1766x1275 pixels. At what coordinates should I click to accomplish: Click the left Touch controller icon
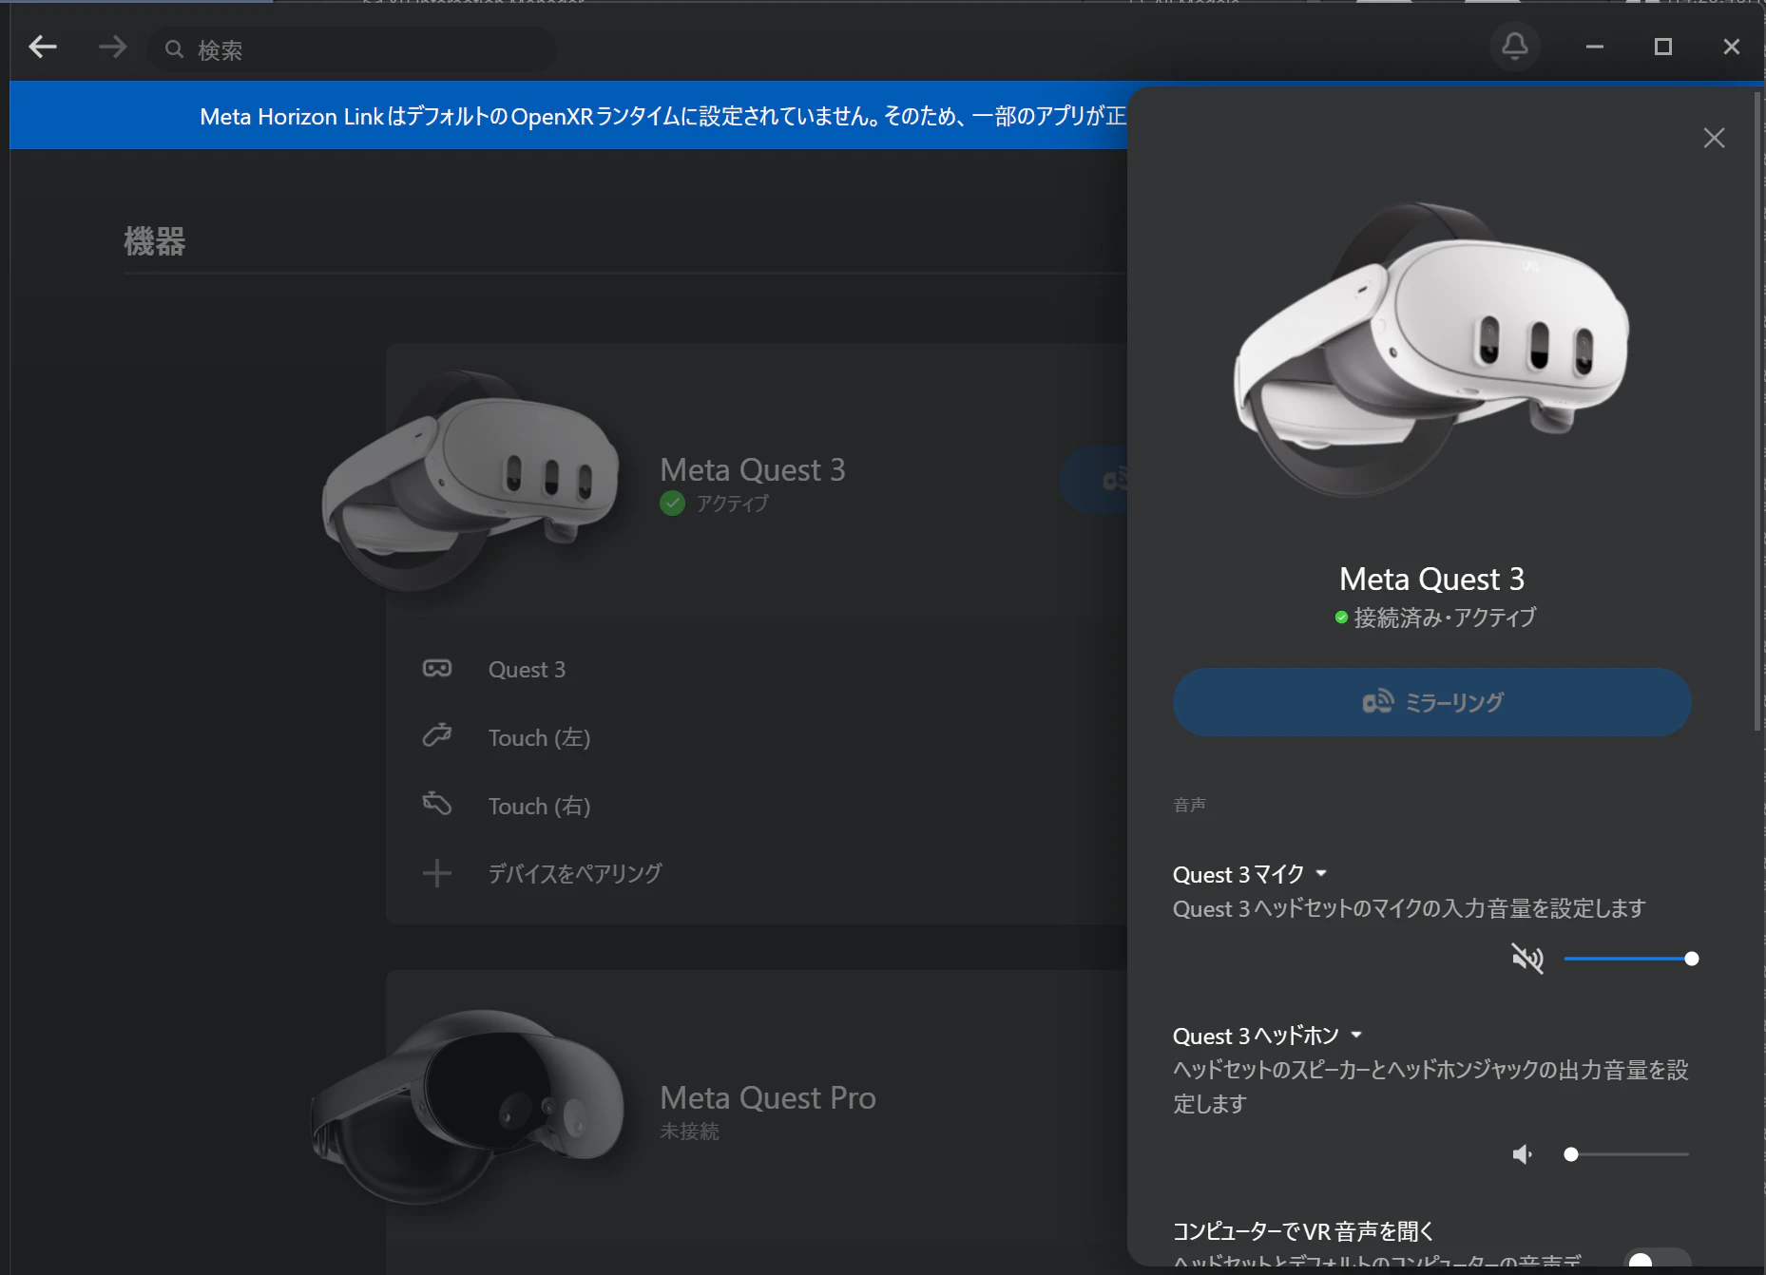(437, 735)
